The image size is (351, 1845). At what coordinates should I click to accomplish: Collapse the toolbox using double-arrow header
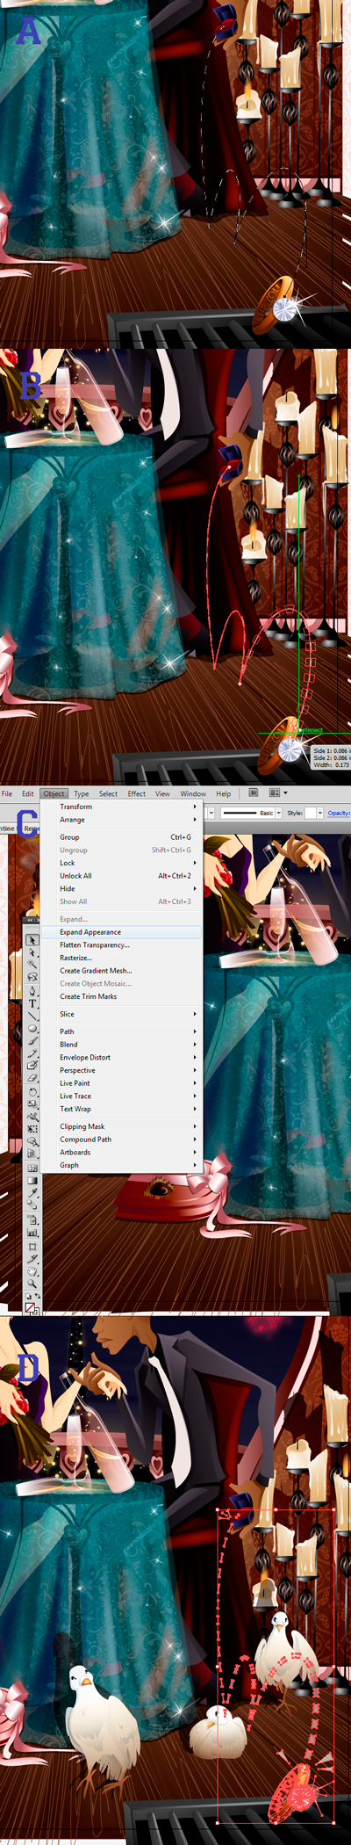click(31, 920)
